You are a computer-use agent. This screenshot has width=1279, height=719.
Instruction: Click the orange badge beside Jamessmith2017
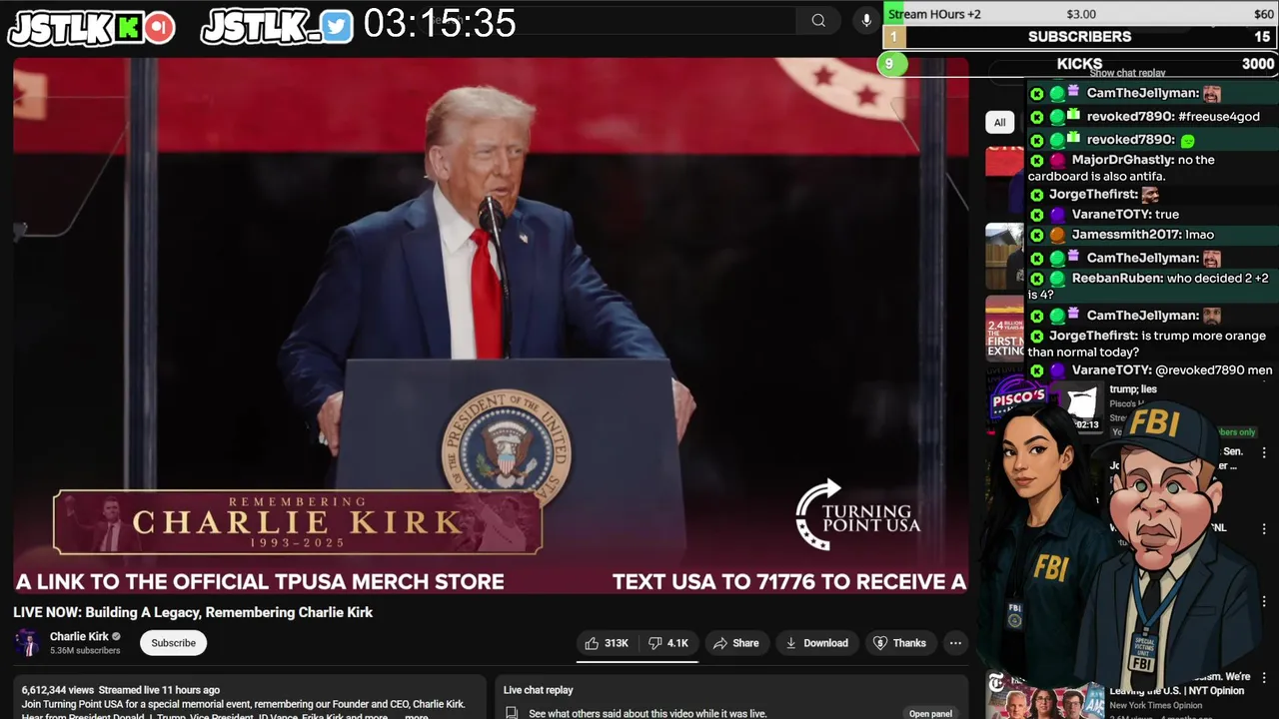click(x=1057, y=235)
